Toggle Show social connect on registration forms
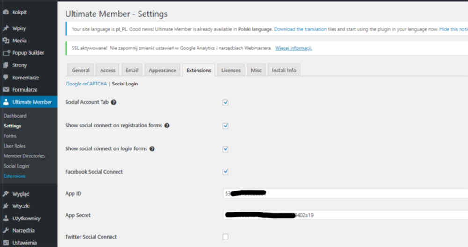Image resolution: width=468 pixels, height=247 pixels. pos(226,126)
